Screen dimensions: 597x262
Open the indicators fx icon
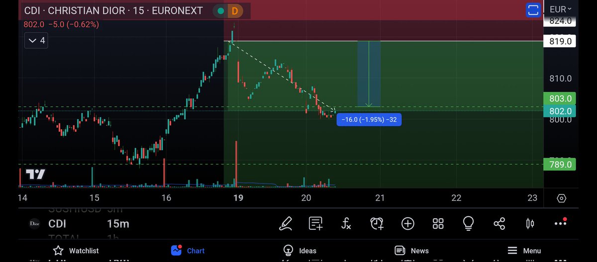(346, 224)
